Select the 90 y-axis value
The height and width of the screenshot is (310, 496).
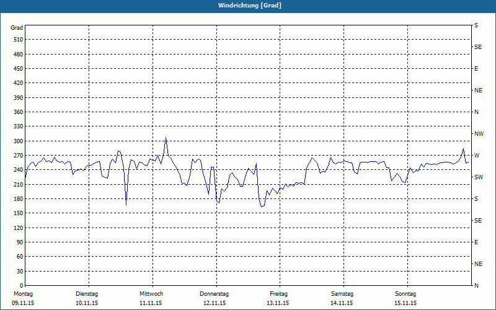click(x=20, y=242)
